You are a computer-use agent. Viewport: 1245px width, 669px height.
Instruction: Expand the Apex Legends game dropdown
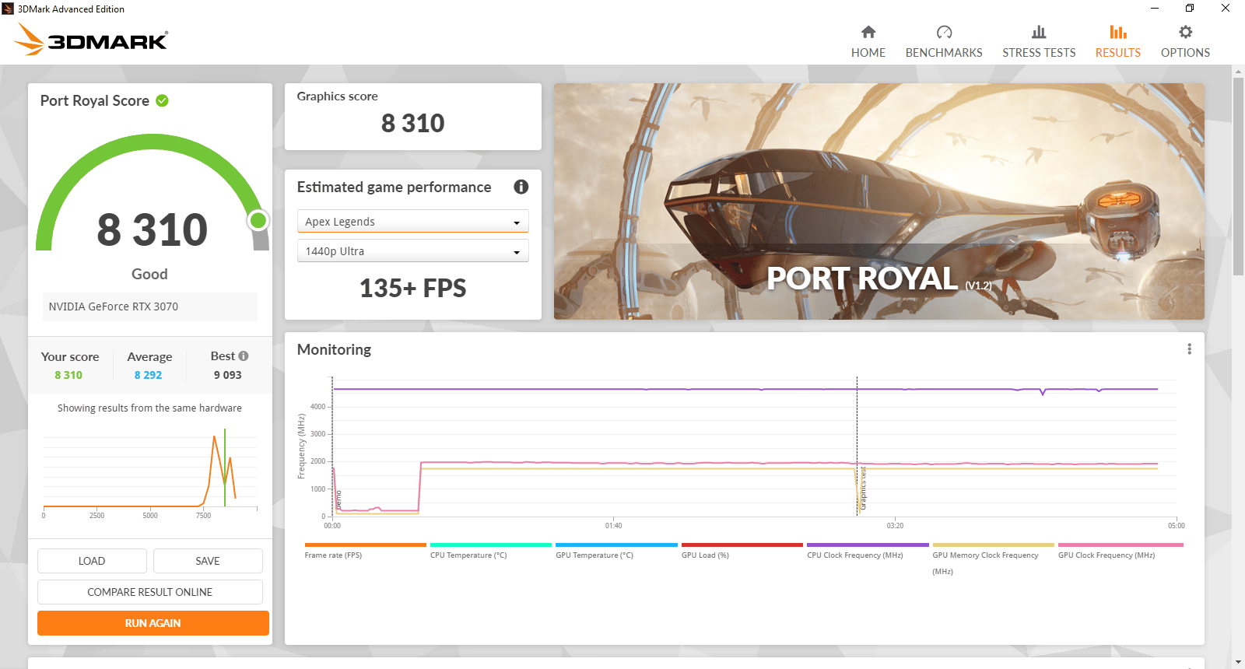coord(413,222)
